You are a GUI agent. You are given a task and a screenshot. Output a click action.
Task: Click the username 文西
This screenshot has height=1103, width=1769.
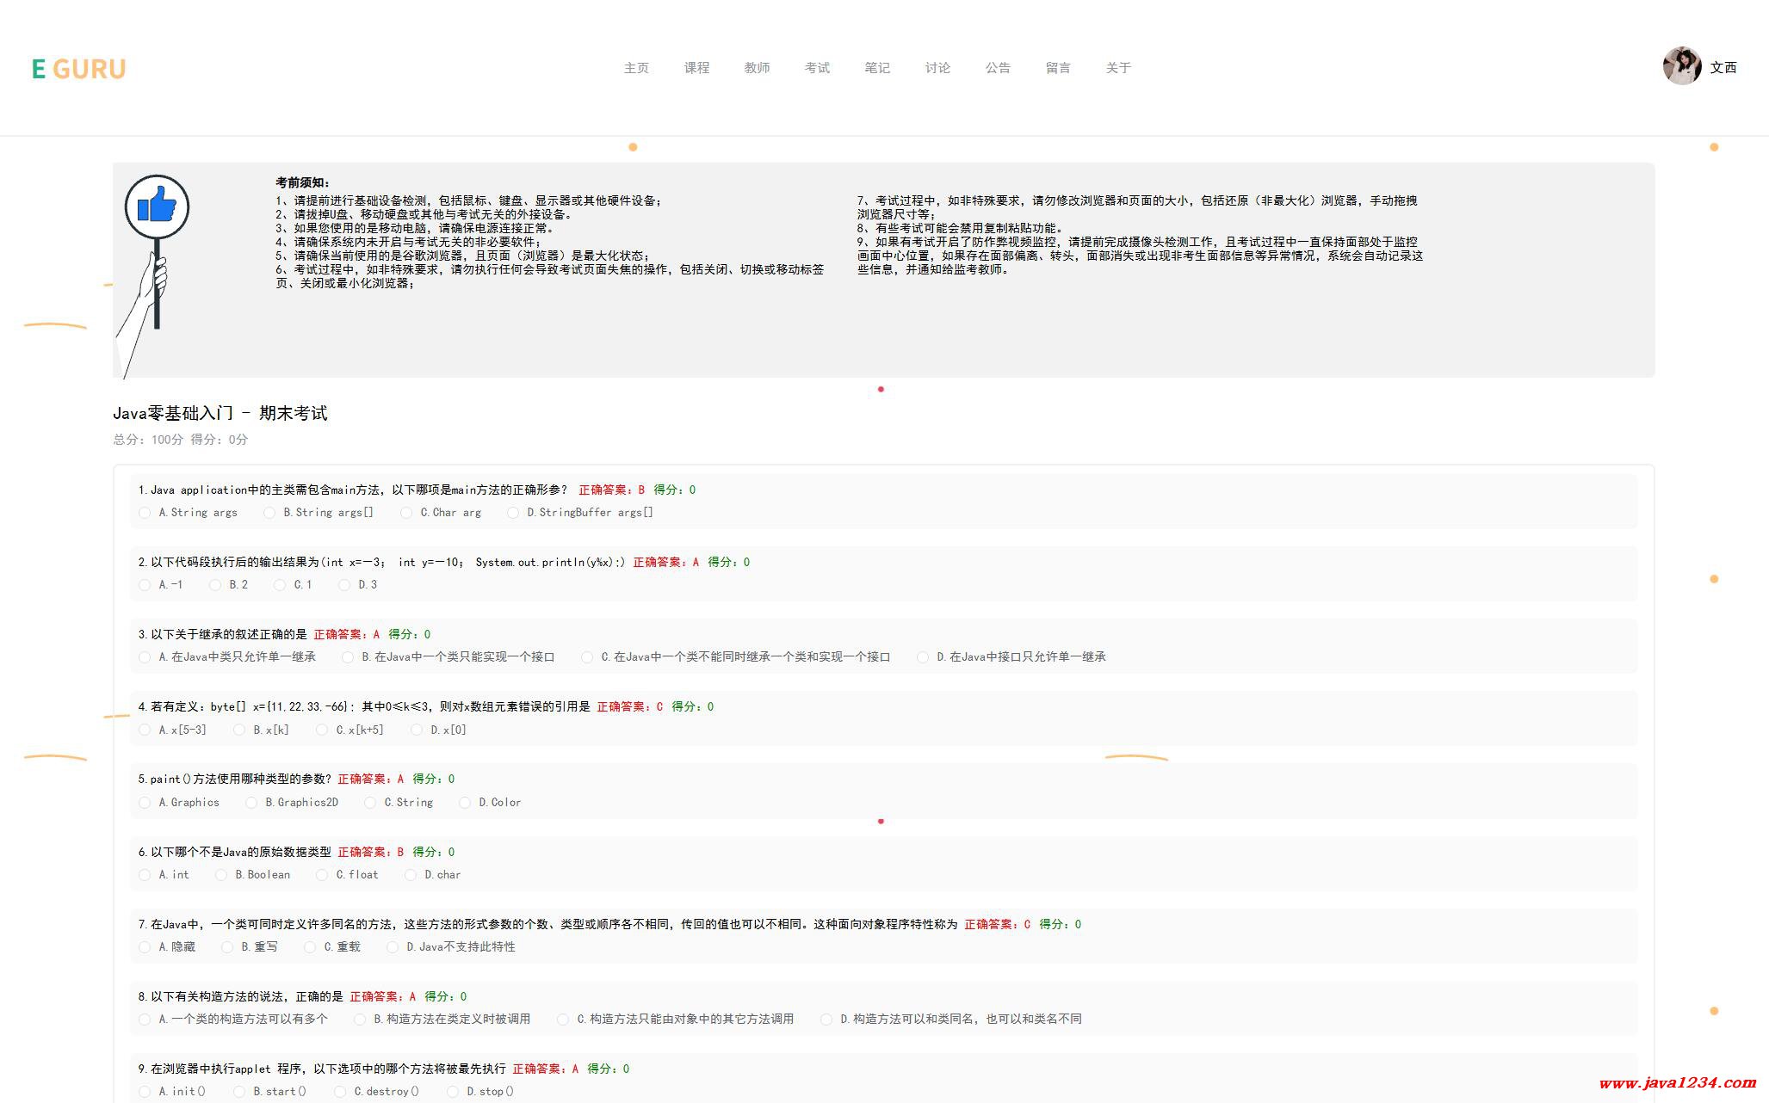pos(1723,68)
